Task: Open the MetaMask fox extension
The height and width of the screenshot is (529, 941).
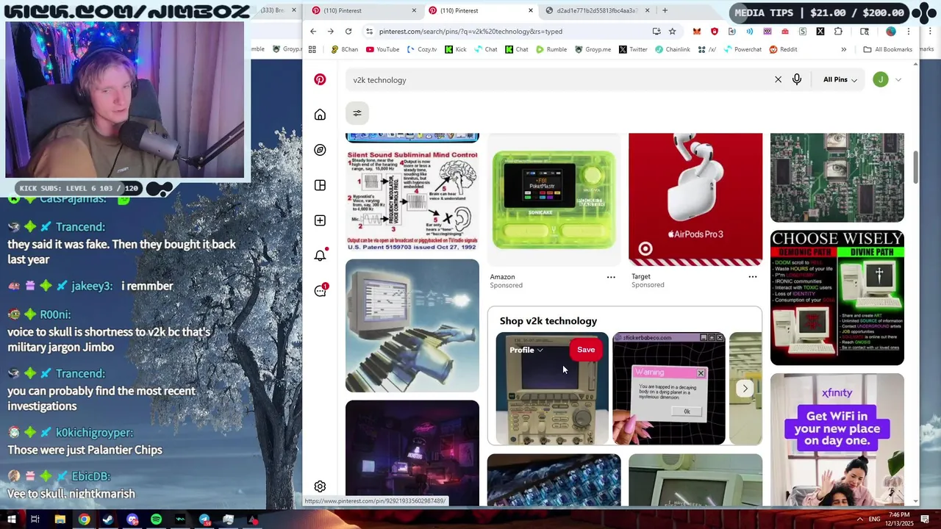Action: pyautogui.click(x=697, y=31)
